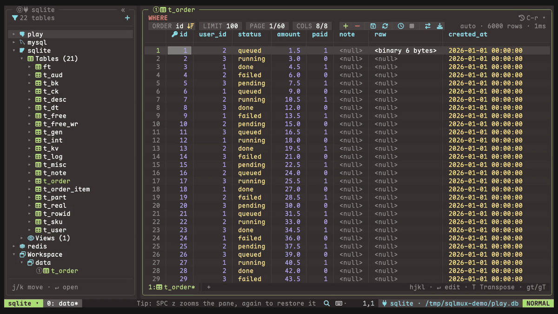Image resolution: width=558 pixels, height=314 pixels.
Task: Select the t_rowid table in tree
Action: 57,214
